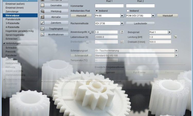This screenshot has height=116, width=193.
Task: Select Druckfeder in the tree
Action: (x=11, y=84)
